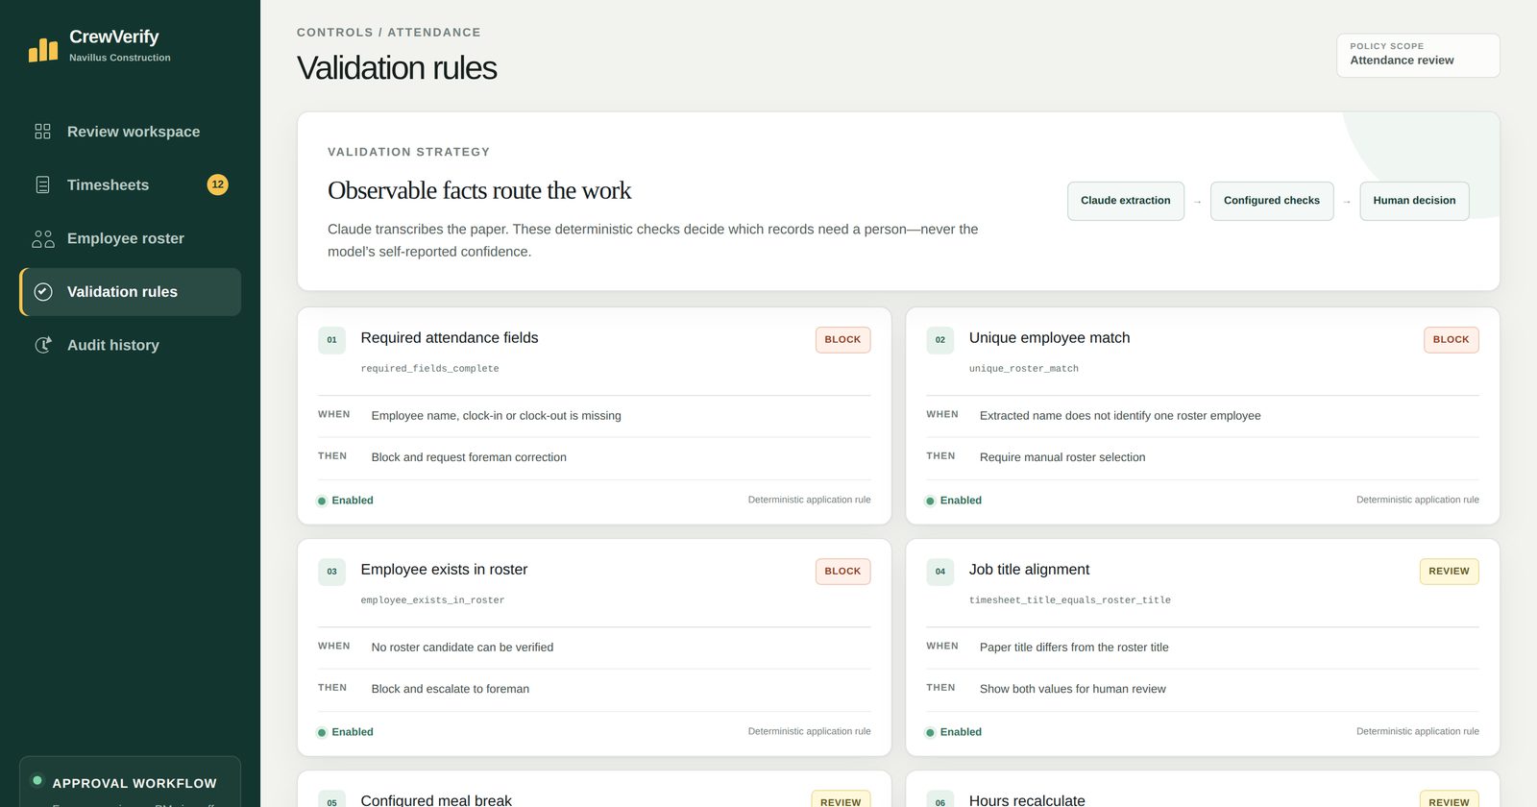Click the CrewVerify bar-chart logo
Screen dimensions: 1537x807
coord(43,49)
